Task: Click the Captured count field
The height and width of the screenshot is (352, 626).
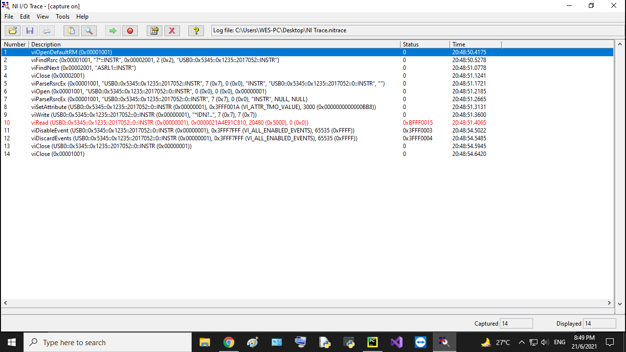Action: click(x=516, y=323)
